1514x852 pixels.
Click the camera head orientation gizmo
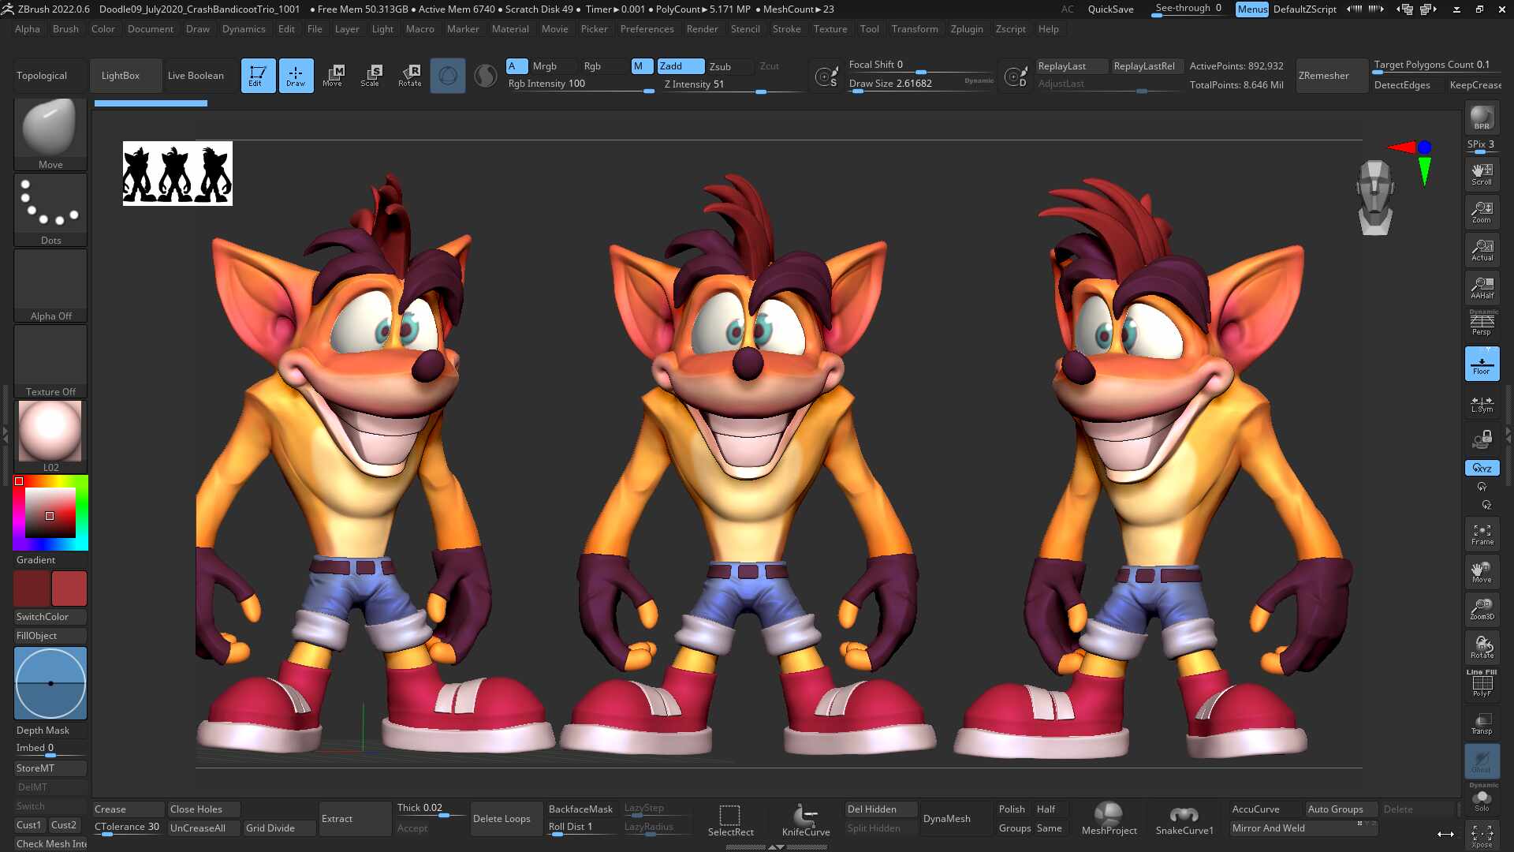(x=1375, y=197)
